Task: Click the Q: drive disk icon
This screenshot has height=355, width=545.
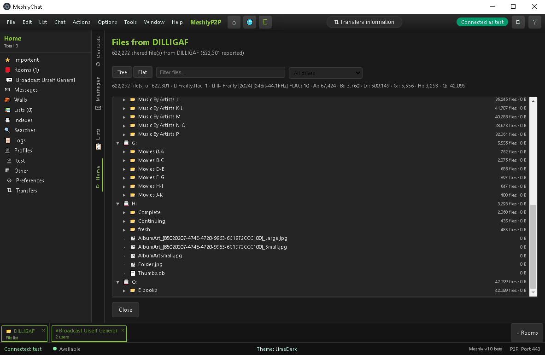Action: coord(127,282)
